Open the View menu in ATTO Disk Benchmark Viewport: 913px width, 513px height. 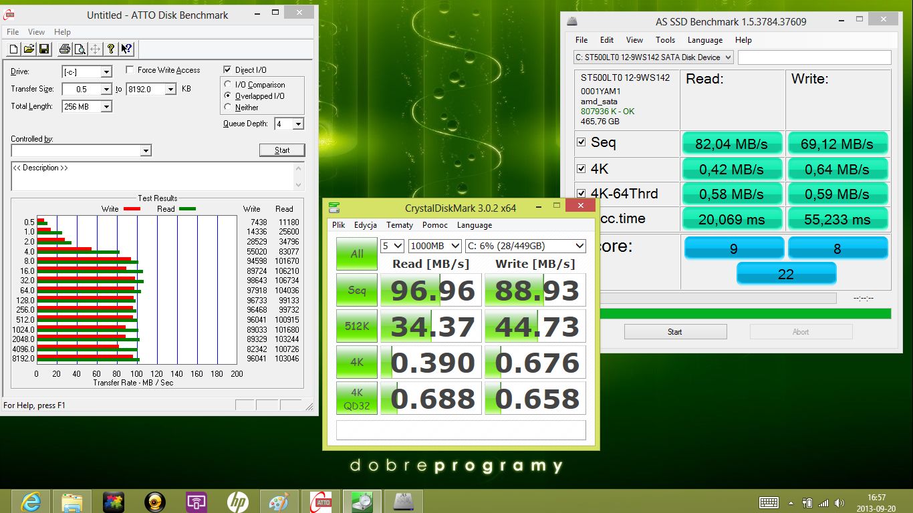pyautogui.click(x=37, y=32)
